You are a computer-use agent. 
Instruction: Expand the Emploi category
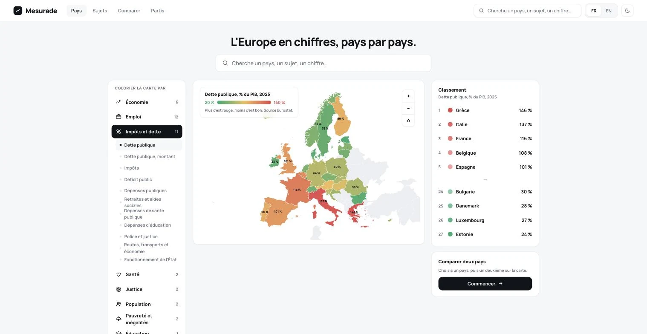tap(147, 117)
